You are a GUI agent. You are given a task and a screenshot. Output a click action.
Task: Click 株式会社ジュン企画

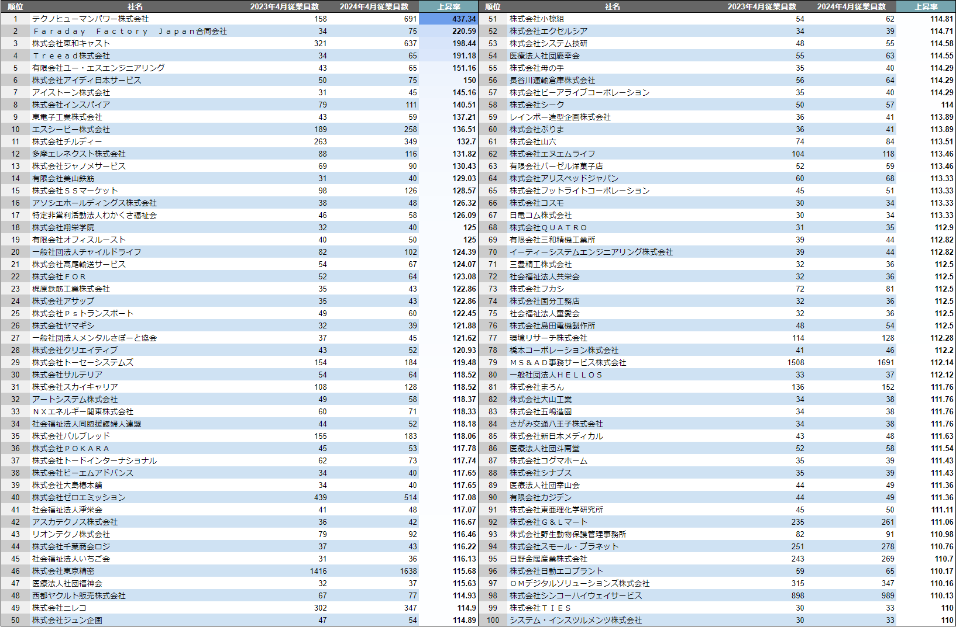[x=67, y=620]
